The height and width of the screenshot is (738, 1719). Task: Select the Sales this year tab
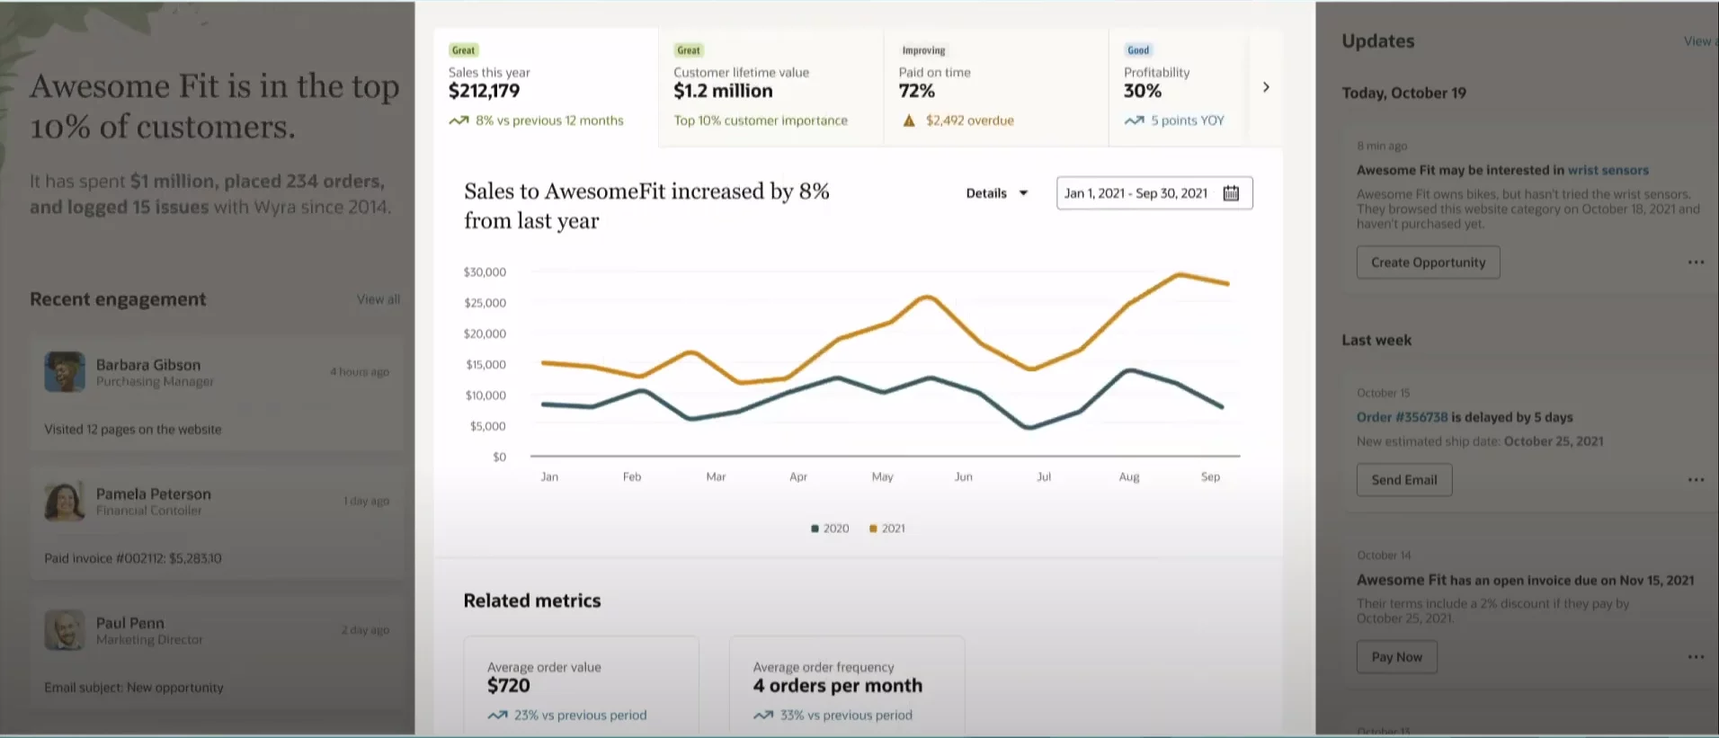click(546, 87)
